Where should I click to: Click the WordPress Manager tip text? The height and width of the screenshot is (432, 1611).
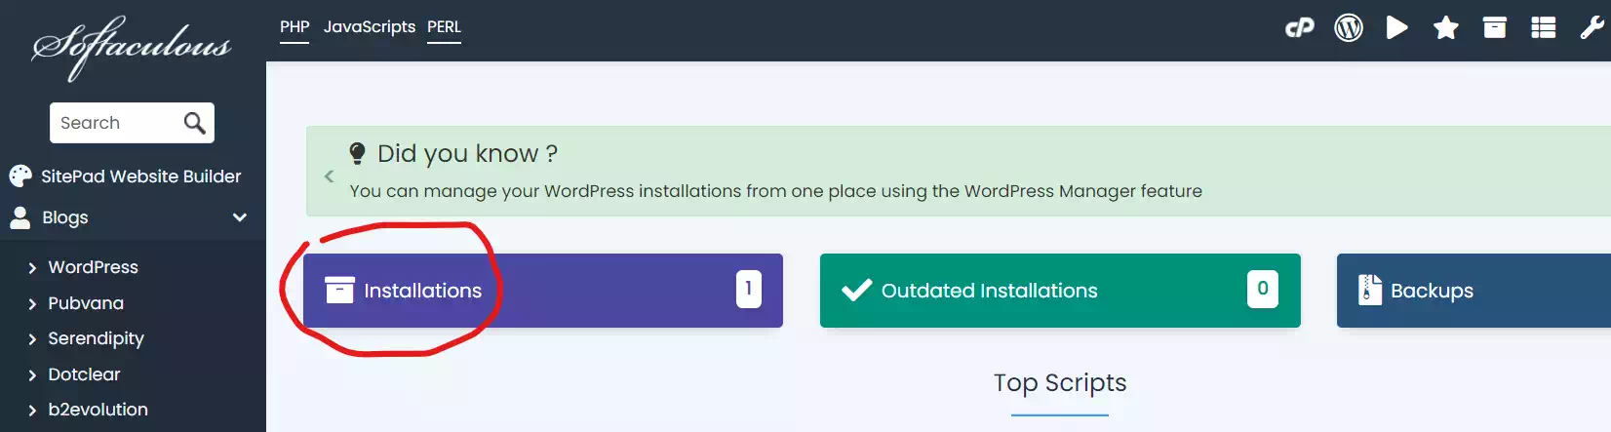(x=776, y=191)
